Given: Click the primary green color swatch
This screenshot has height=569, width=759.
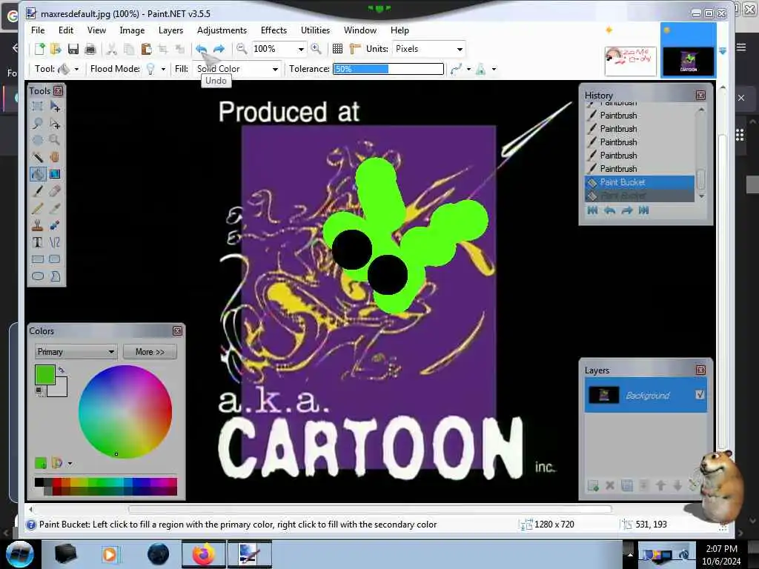Looking at the screenshot, I should (x=45, y=375).
